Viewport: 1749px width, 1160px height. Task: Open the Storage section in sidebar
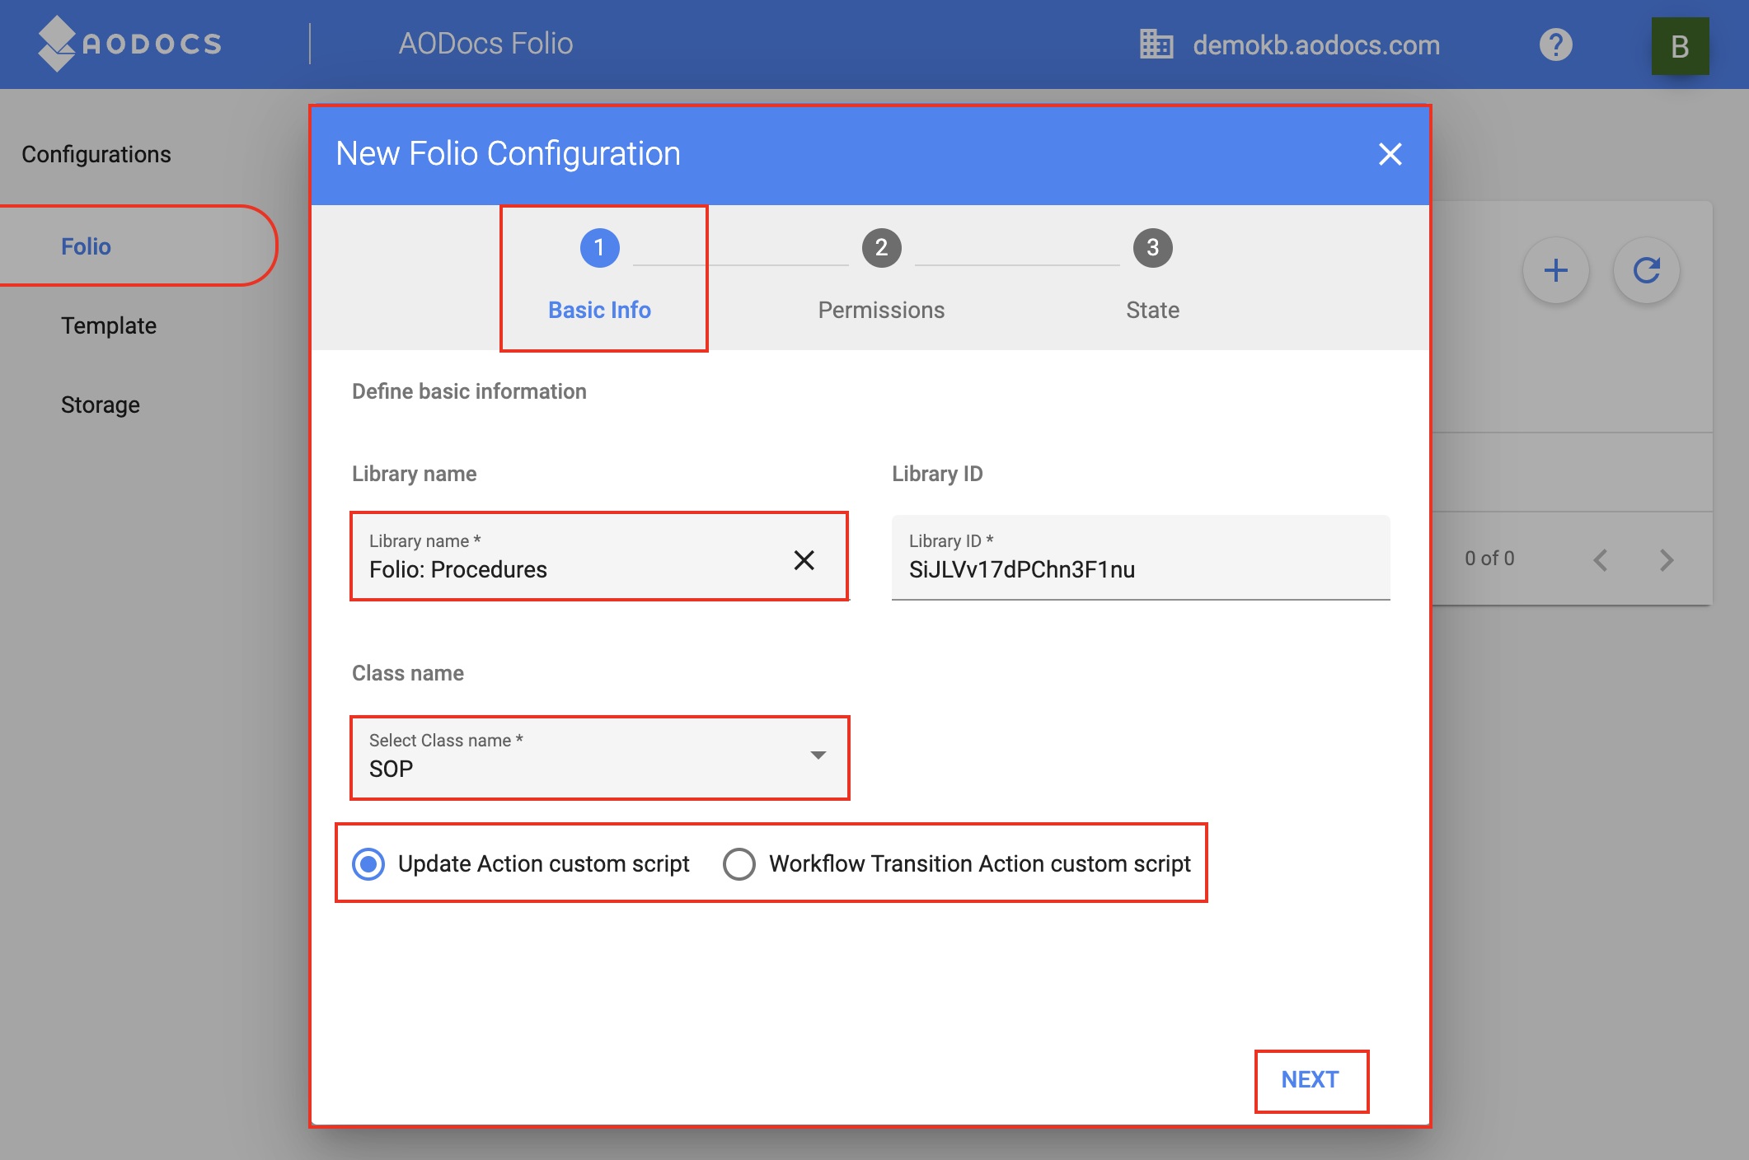pos(101,404)
